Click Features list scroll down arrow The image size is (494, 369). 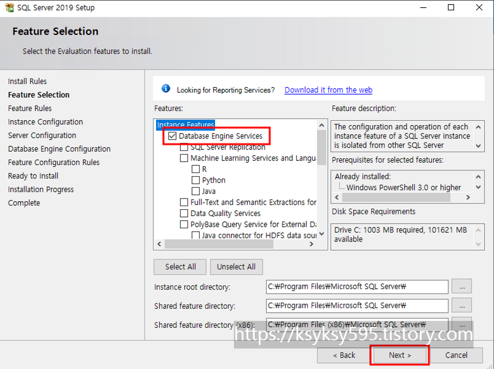click(x=321, y=233)
